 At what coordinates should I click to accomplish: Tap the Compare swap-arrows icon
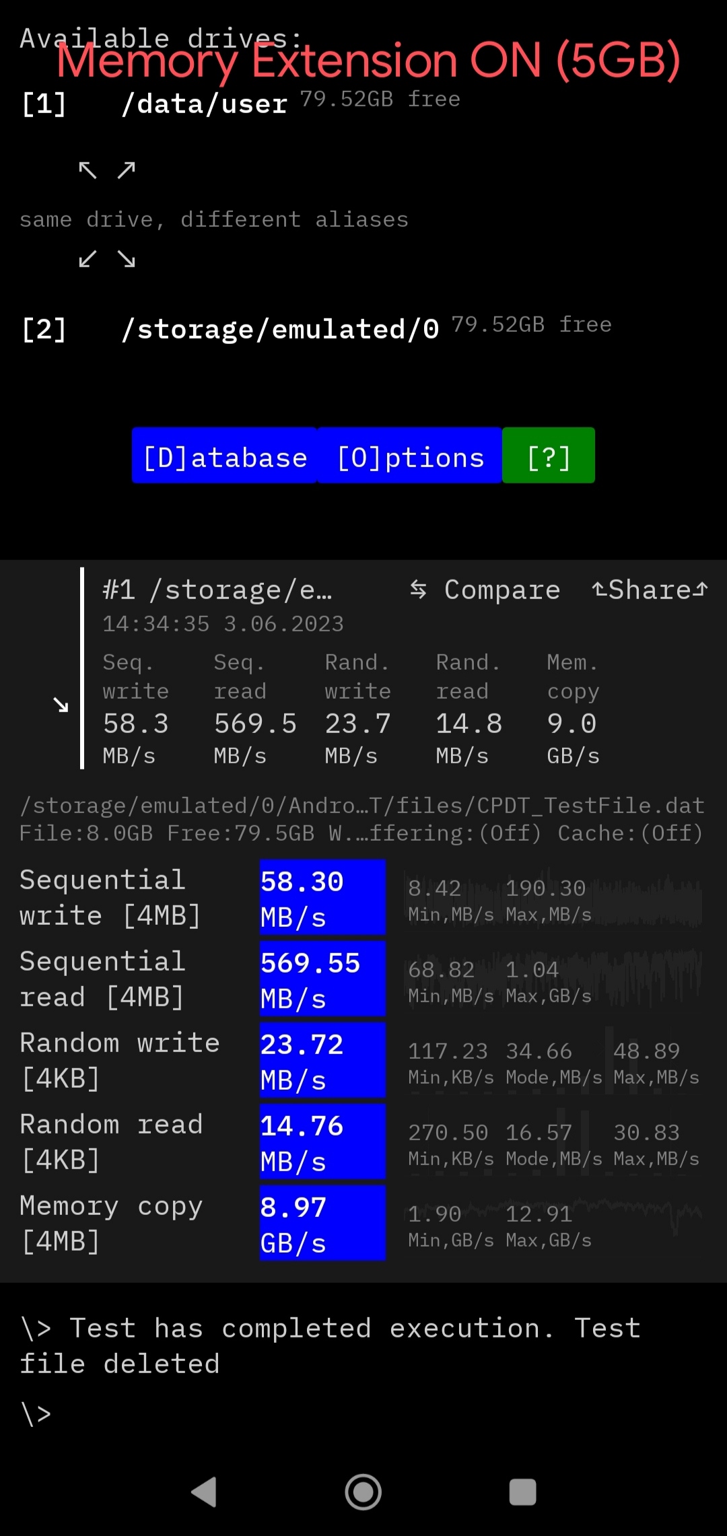coord(418,590)
